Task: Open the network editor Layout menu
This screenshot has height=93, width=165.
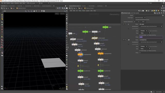Action: point(88,11)
